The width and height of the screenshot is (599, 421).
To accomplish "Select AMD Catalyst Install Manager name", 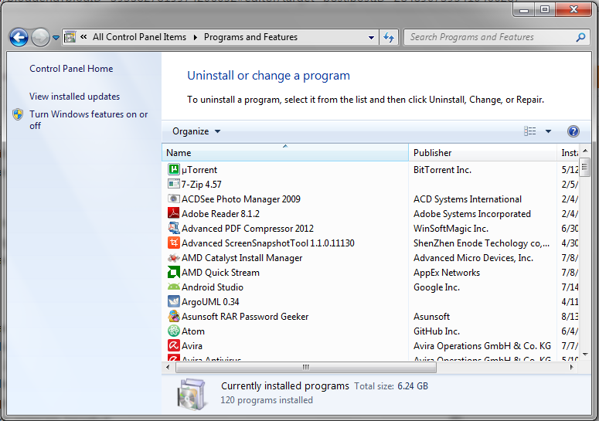I will tap(242, 258).
